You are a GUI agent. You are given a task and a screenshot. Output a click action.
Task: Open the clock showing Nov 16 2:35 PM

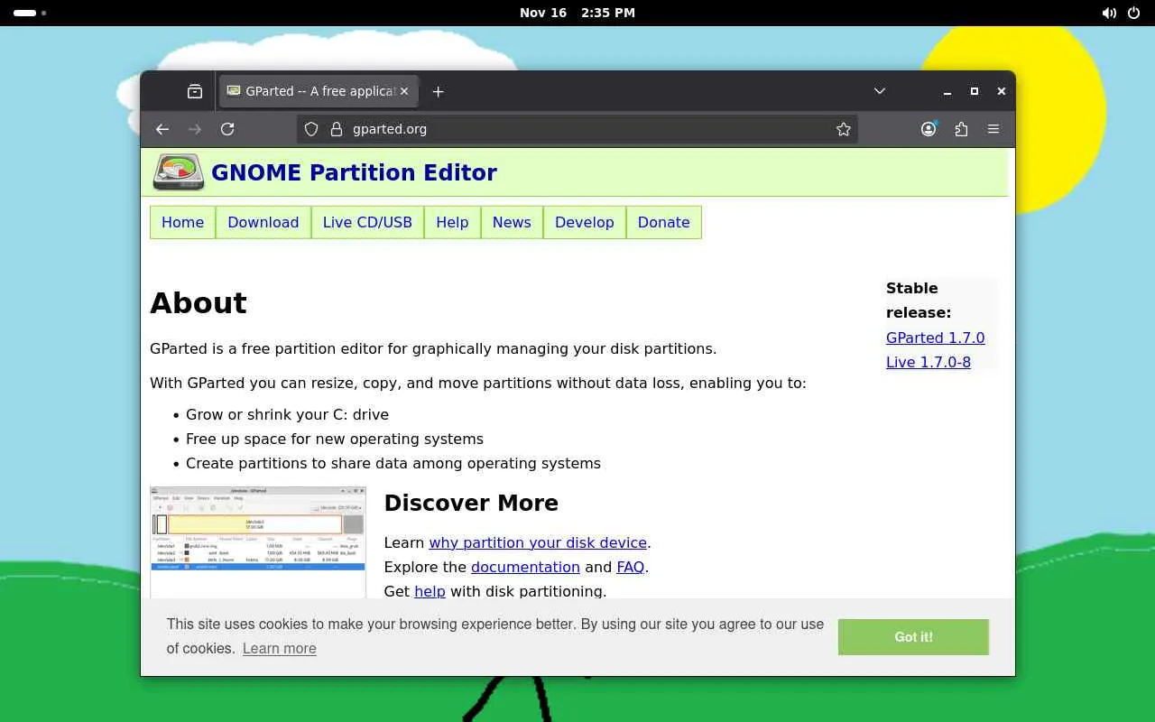[577, 13]
